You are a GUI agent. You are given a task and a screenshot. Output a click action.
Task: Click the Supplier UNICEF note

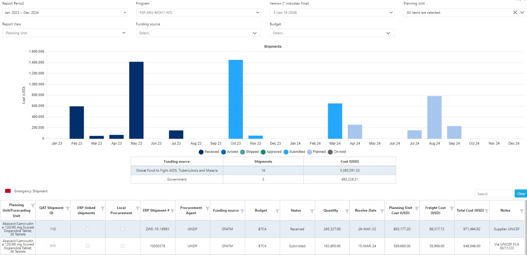pyautogui.click(x=507, y=229)
